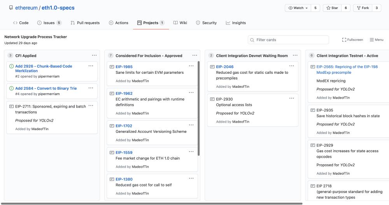
Task: Click MadeofTin on EIP-1380 card
Action: tap(140, 194)
